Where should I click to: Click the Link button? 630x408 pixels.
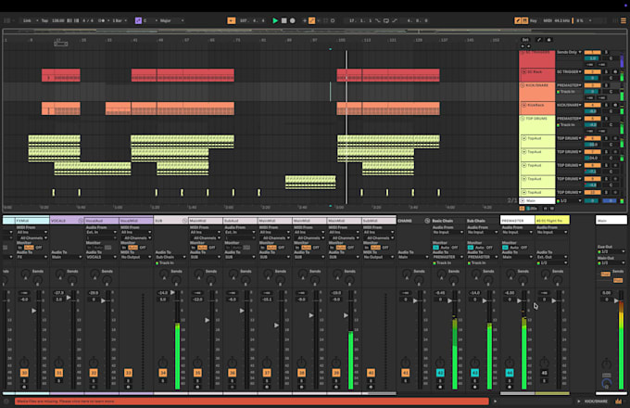pos(27,20)
